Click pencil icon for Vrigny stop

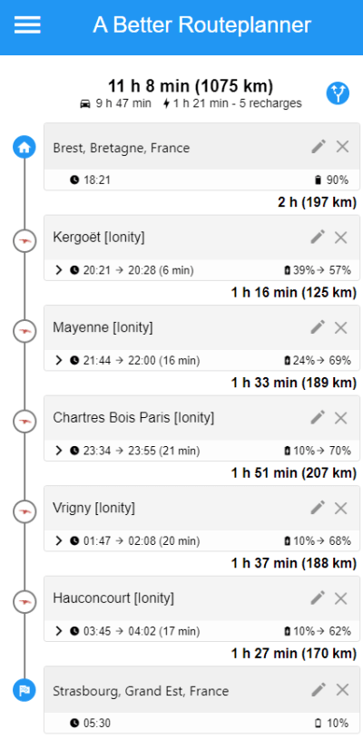[x=319, y=508]
